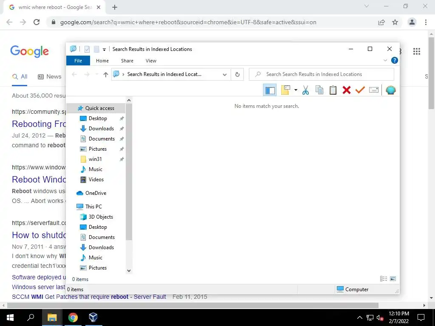The height and width of the screenshot is (326, 435).
Task: Click VirtualBox icon in taskbar
Action: 93,318
